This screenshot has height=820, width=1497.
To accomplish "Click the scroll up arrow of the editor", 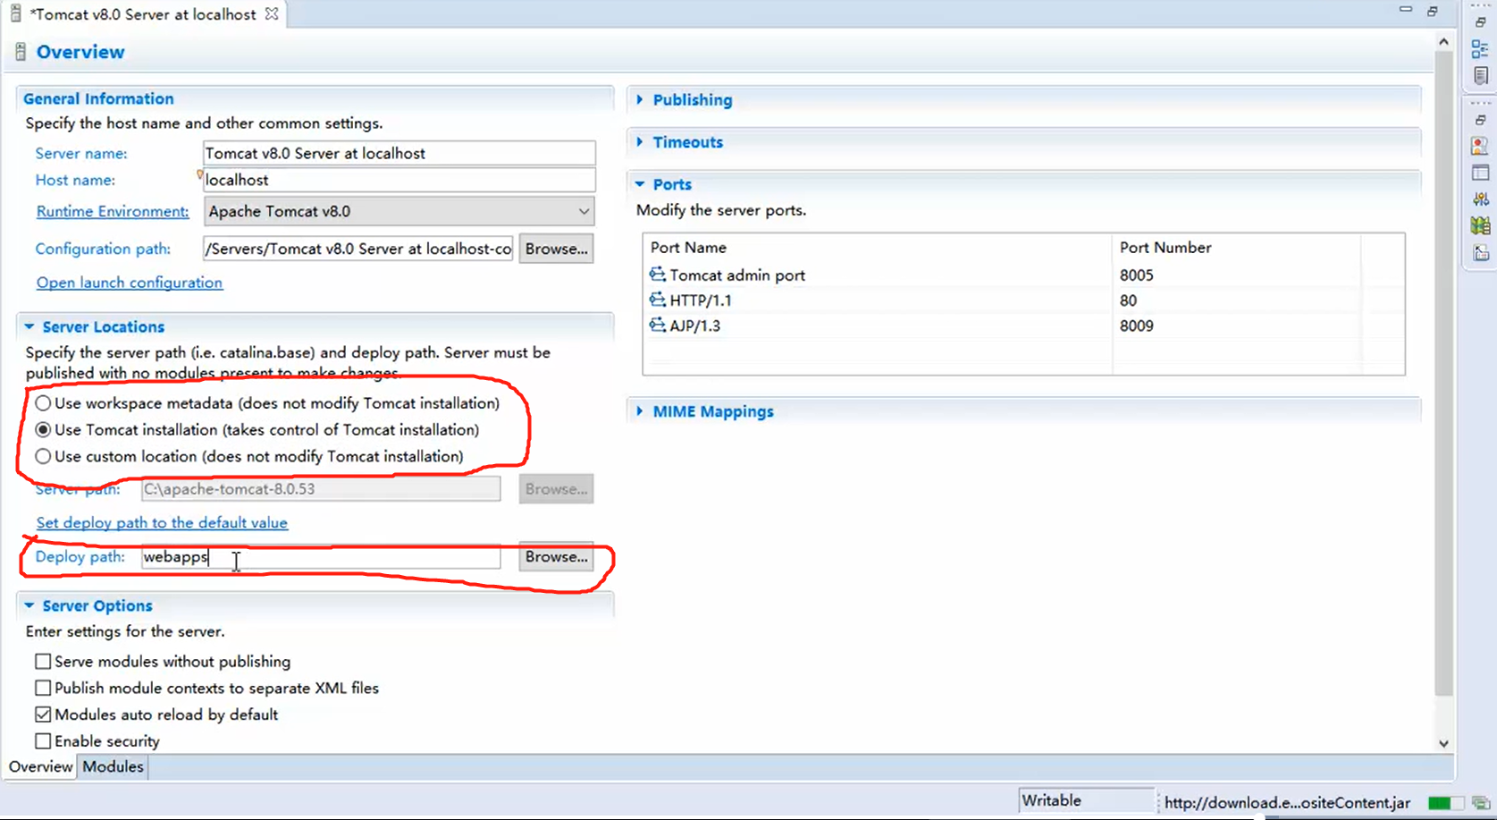I will click(x=1443, y=41).
